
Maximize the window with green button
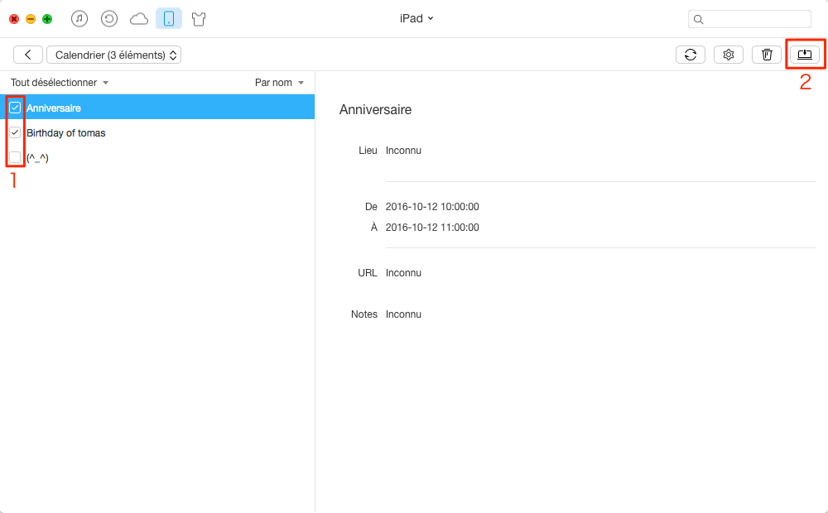click(47, 19)
